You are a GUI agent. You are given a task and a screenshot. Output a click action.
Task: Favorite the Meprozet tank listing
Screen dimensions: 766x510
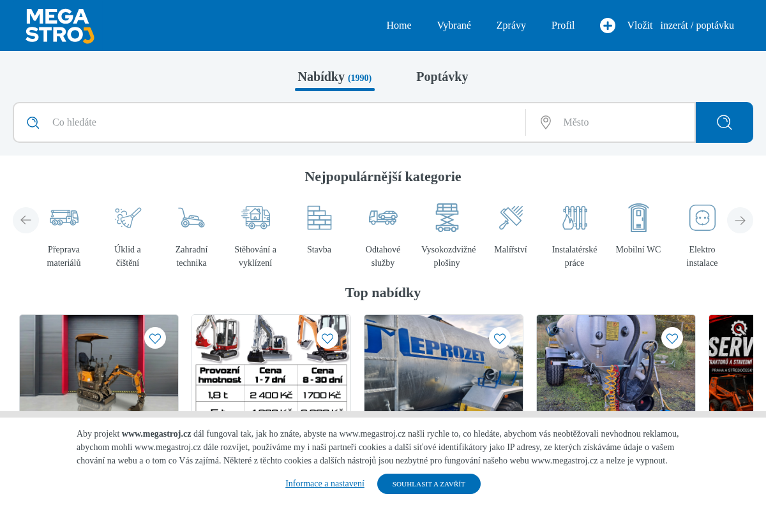coord(500,338)
